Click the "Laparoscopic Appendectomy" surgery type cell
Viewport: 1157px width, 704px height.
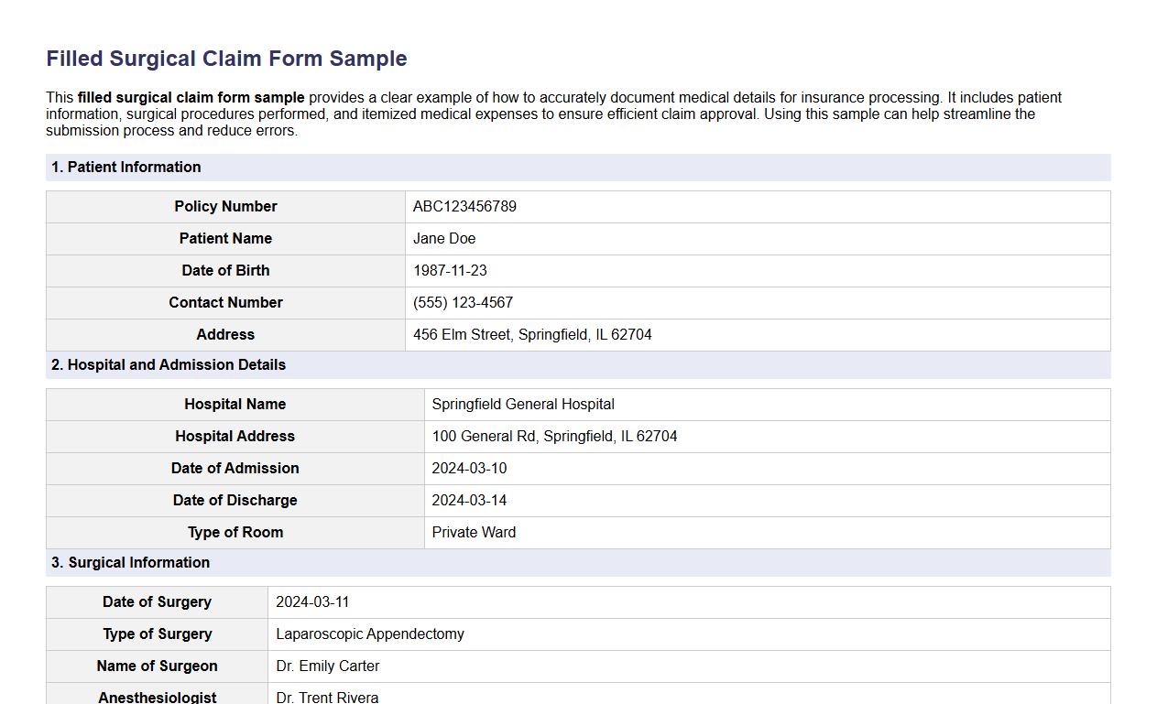click(x=370, y=634)
